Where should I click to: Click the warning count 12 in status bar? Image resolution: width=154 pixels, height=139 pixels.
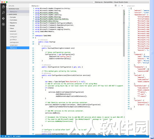[10, 136]
